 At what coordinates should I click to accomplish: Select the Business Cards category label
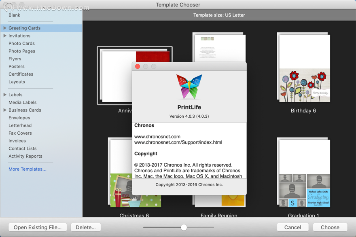pos(25,110)
